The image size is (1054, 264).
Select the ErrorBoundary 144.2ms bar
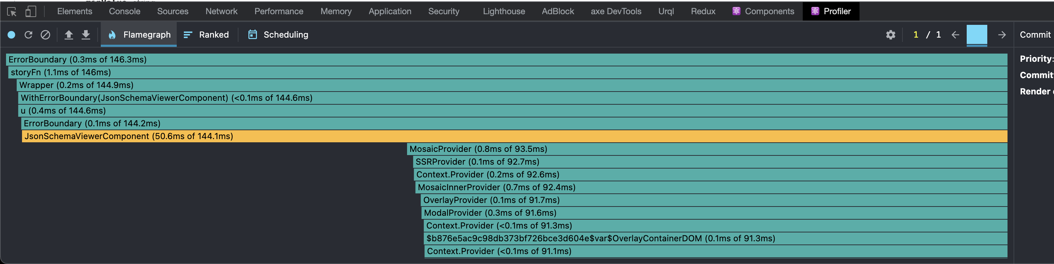(x=514, y=123)
